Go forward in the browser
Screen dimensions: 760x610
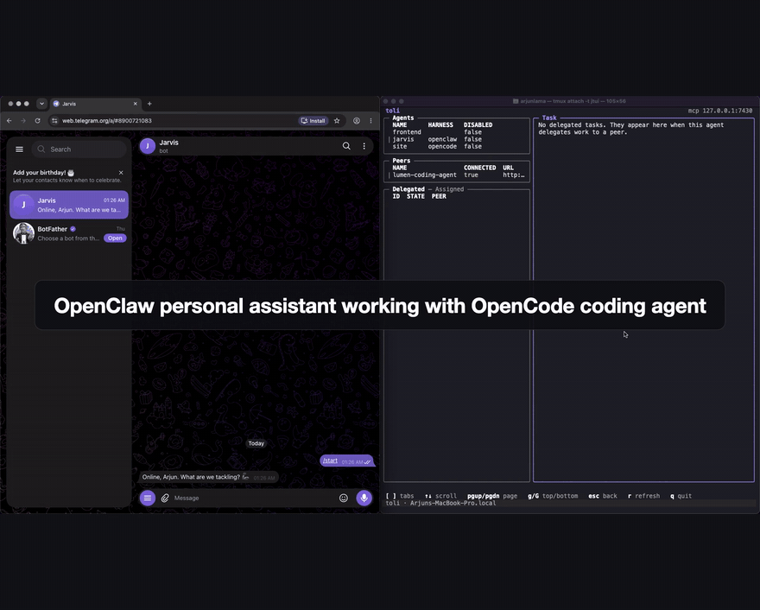(23, 121)
